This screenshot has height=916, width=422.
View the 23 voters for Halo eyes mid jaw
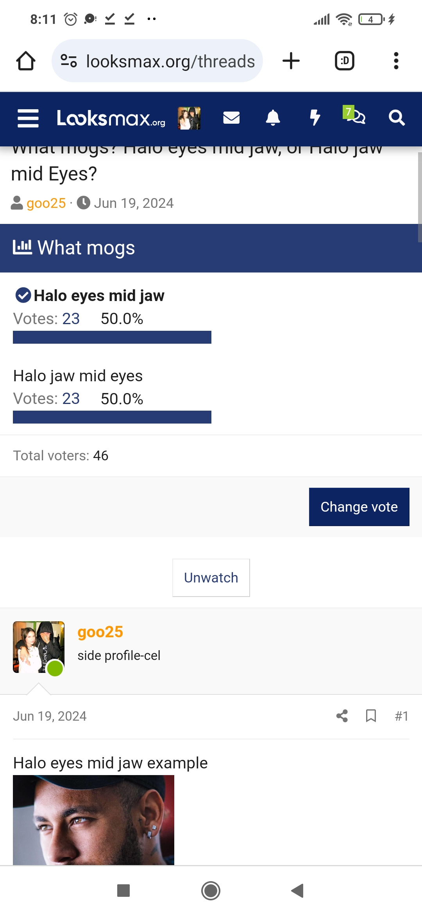click(x=71, y=319)
